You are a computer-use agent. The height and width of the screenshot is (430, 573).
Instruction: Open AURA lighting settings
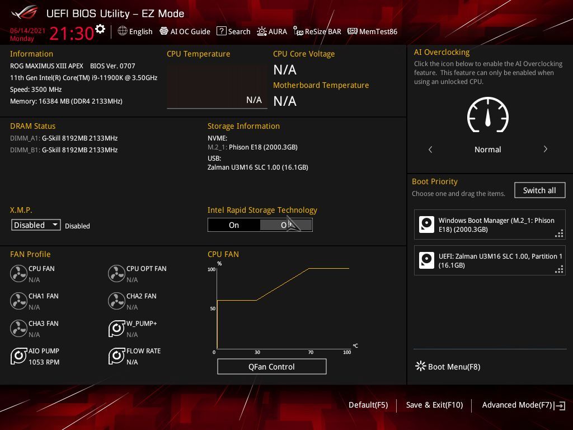(272, 31)
